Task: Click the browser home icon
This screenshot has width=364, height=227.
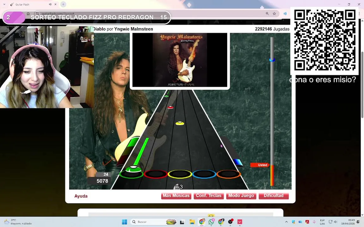Action: (x=28, y=14)
